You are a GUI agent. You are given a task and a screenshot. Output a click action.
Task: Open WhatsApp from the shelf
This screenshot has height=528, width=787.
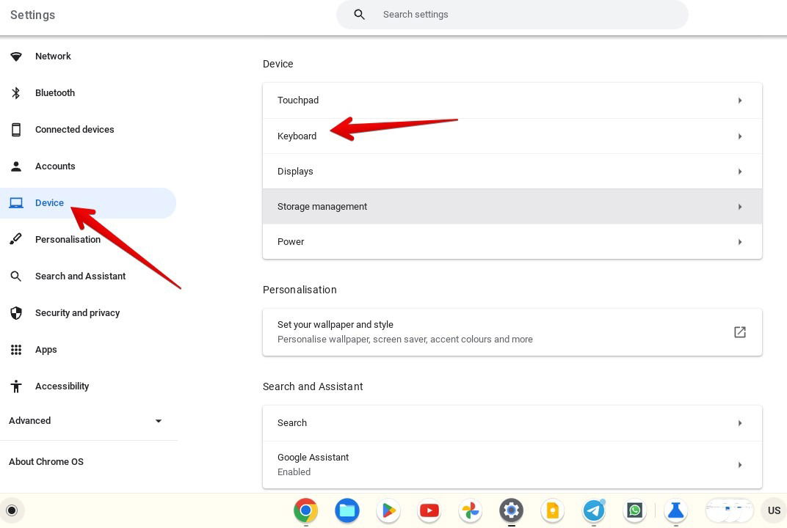634,510
